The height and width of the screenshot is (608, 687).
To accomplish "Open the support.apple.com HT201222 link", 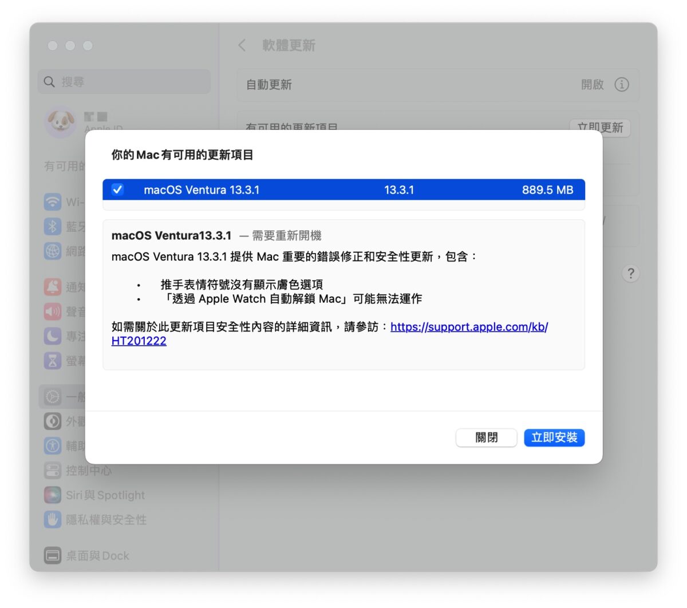I will tap(468, 327).
